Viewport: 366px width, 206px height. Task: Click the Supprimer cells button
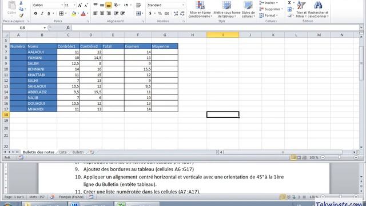coord(270,9)
